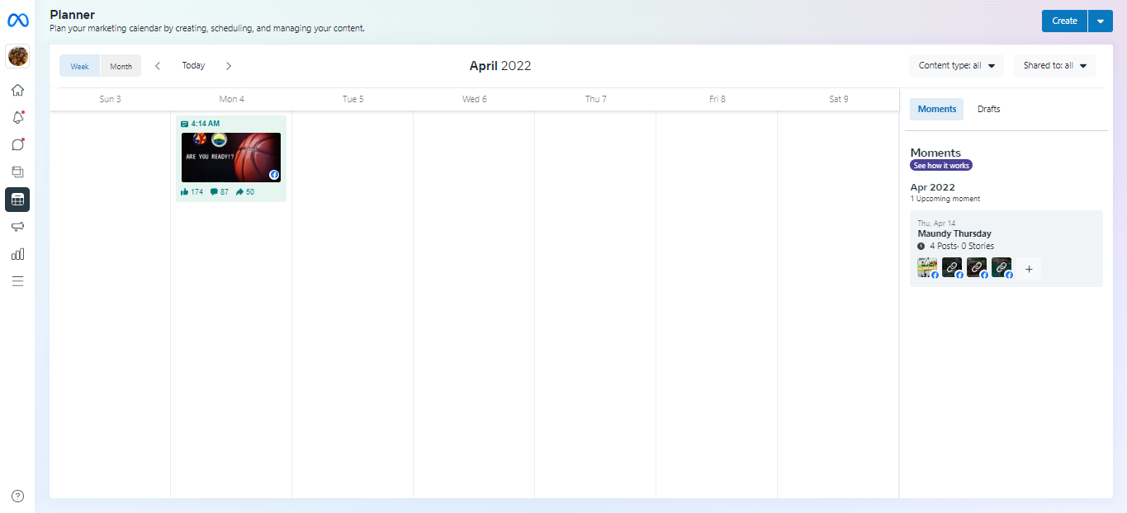Viewport: 1127px width, 513px height.
Task: Click the Fri 8 day header
Action: pyautogui.click(x=717, y=99)
